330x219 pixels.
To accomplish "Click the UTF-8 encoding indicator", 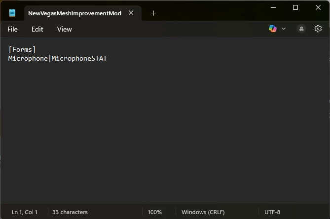I will coord(272,212).
